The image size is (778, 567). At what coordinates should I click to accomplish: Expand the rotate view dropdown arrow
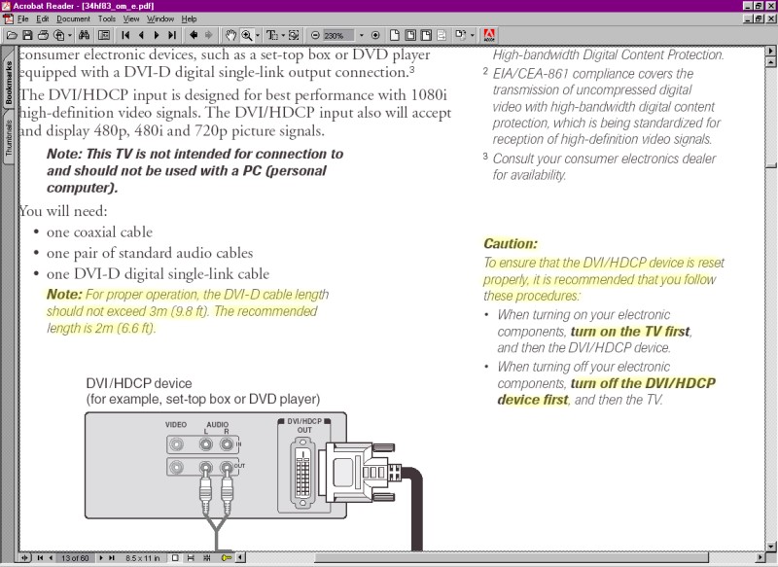472,35
